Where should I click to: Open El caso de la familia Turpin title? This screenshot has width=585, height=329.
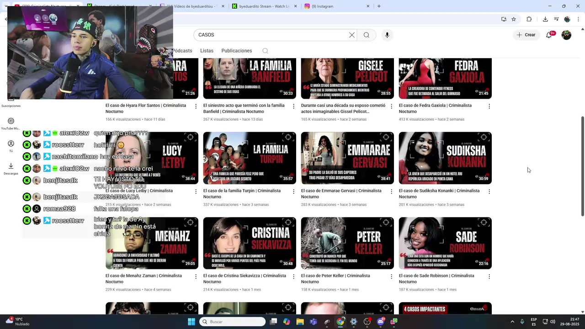(242, 194)
